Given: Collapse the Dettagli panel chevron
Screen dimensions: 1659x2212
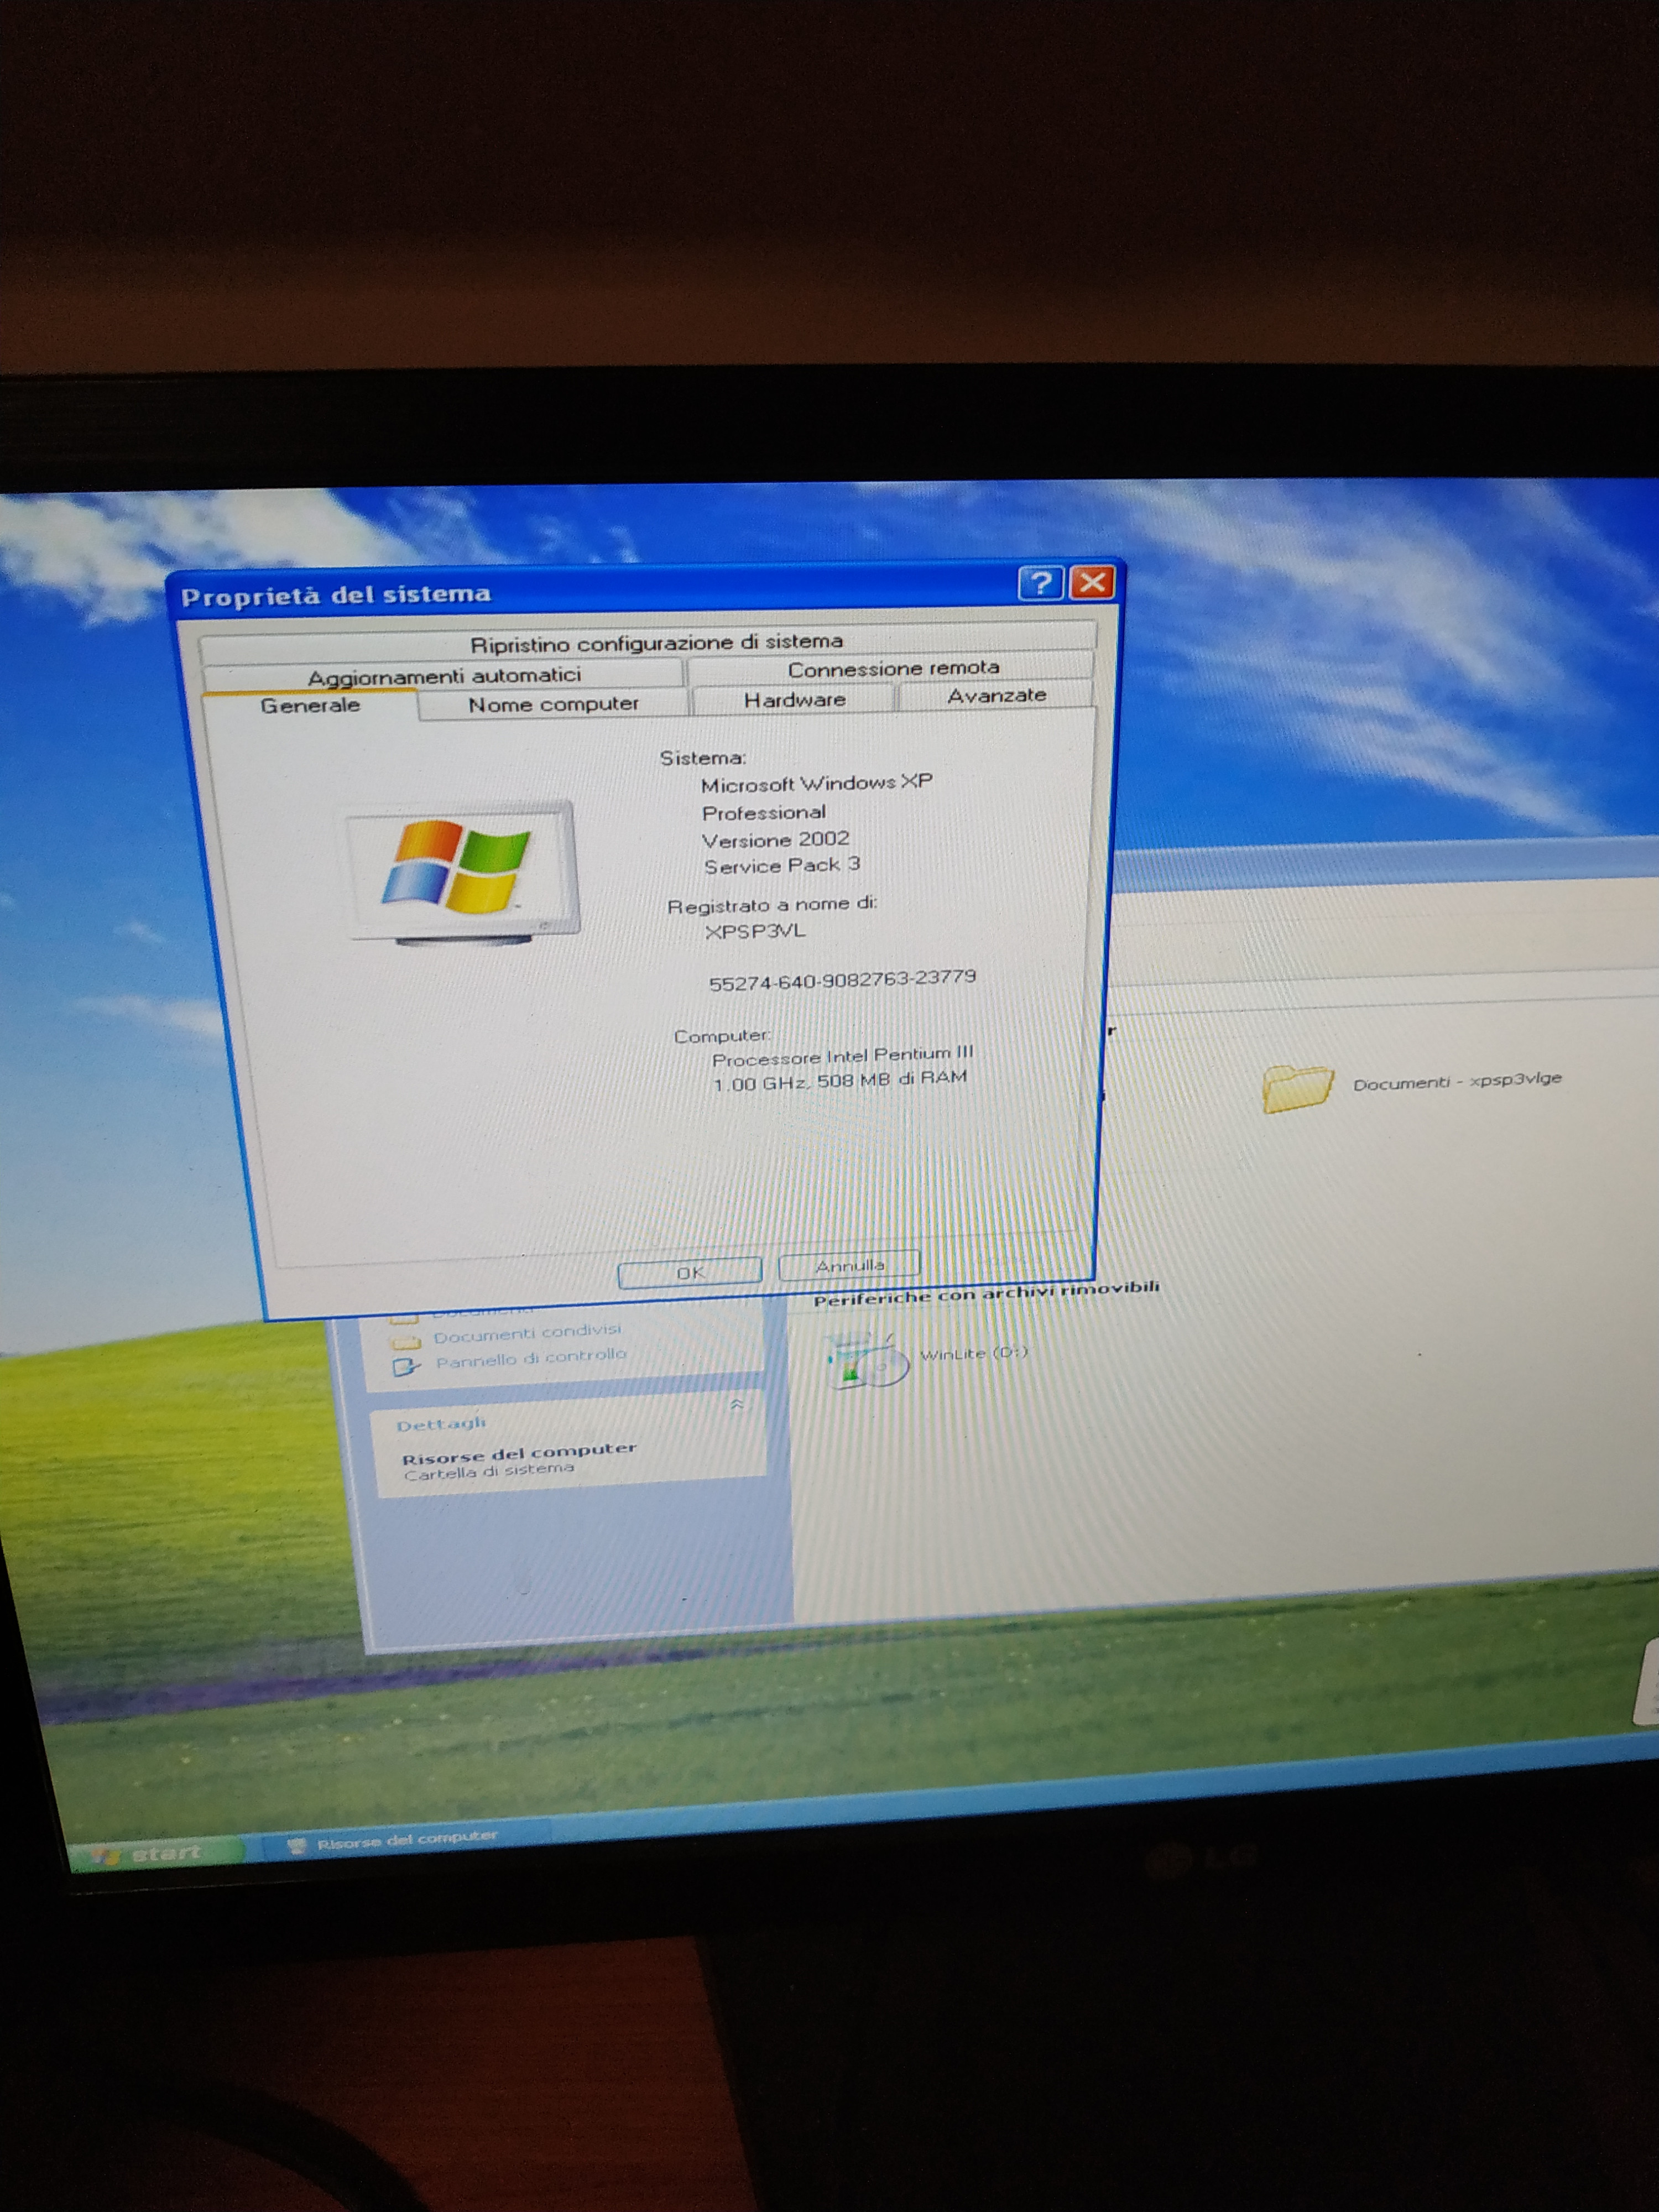Looking at the screenshot, I should [736, 1404].
